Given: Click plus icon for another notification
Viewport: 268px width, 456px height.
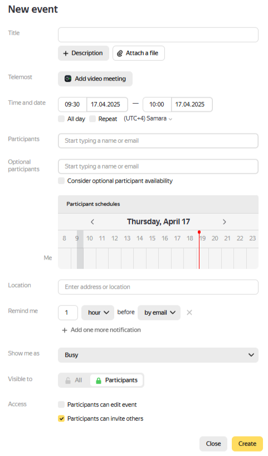Looking at the screenshot, I should 65,330.
